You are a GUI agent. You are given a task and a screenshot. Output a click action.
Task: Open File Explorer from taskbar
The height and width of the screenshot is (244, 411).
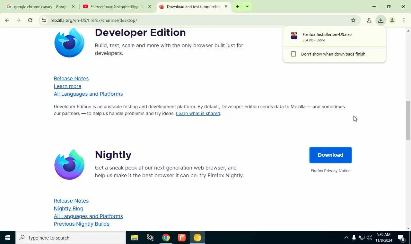coord(134,238)
